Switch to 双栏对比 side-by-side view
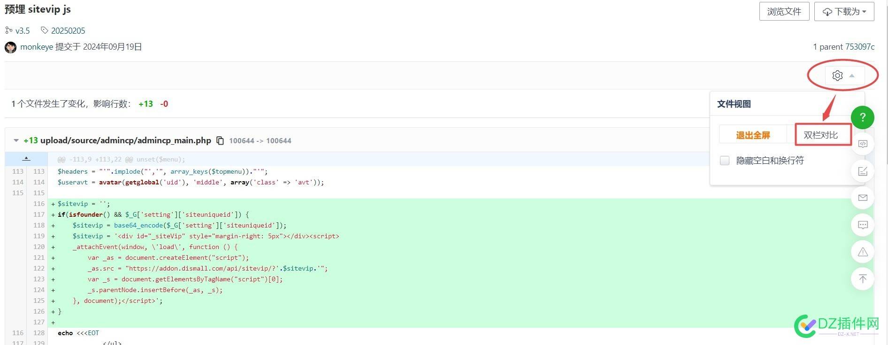This screenshot has height=345, width=888. click(x=820, y=135)
